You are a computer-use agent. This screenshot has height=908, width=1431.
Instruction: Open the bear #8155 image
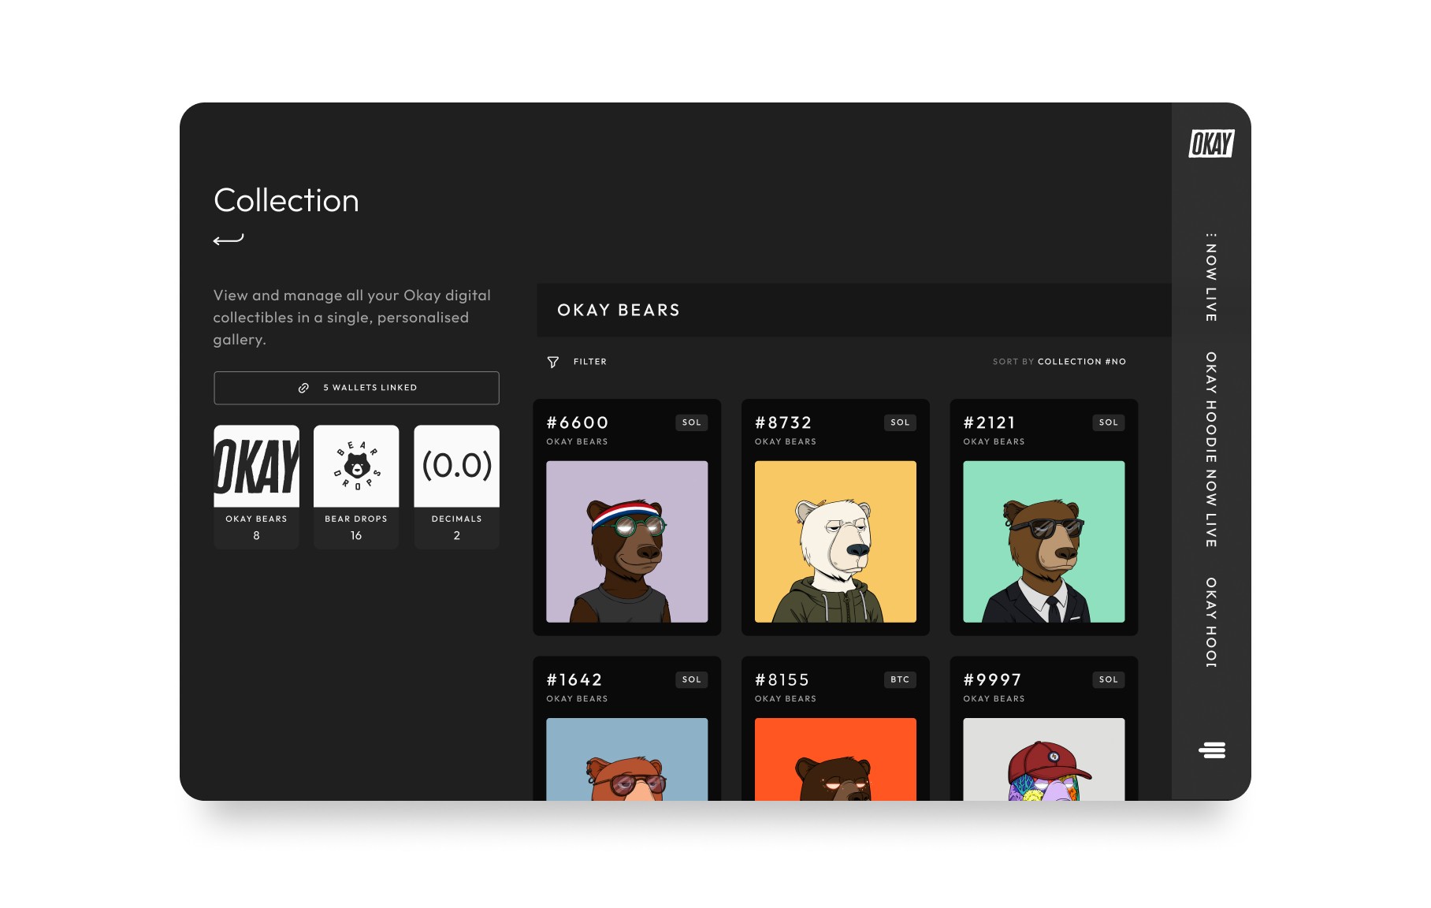pyautogui.click(x=835, y=759)
